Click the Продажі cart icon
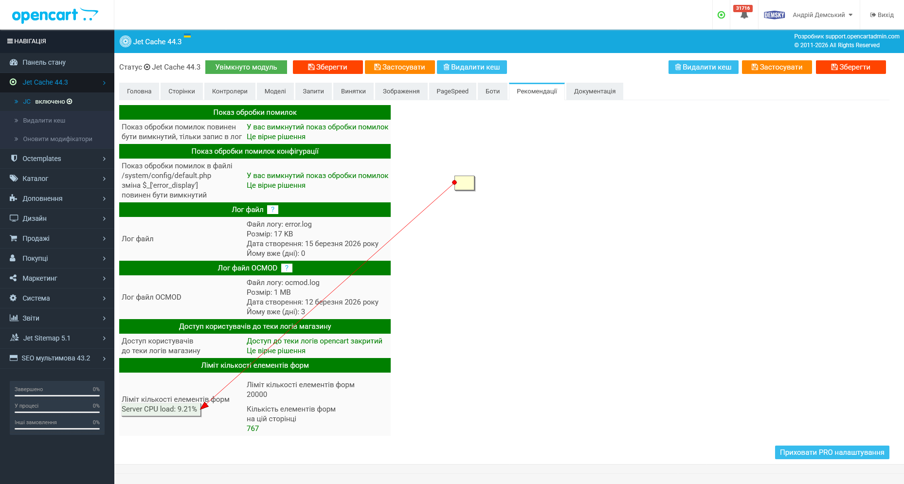This screenshot has height=484, width=904. point(14,238)
